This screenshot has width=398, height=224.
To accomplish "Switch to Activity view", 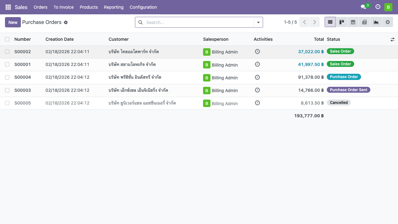I will click(x=387, y=22).
